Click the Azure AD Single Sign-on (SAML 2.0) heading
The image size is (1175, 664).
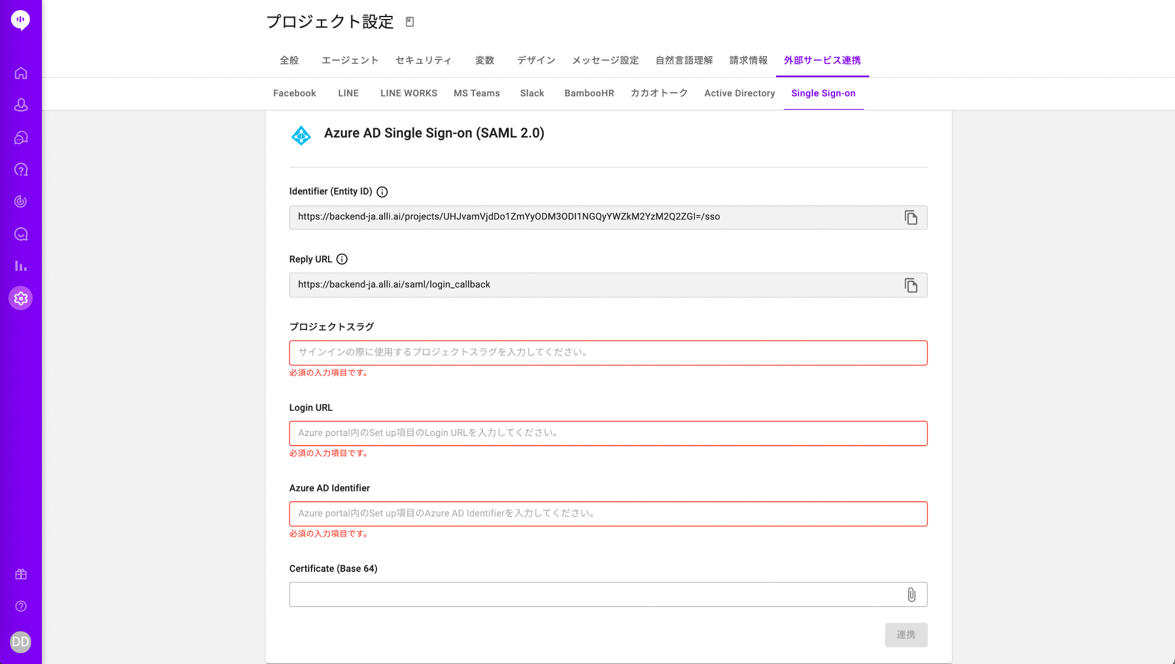pyautogui.click(x=434, y=133)
